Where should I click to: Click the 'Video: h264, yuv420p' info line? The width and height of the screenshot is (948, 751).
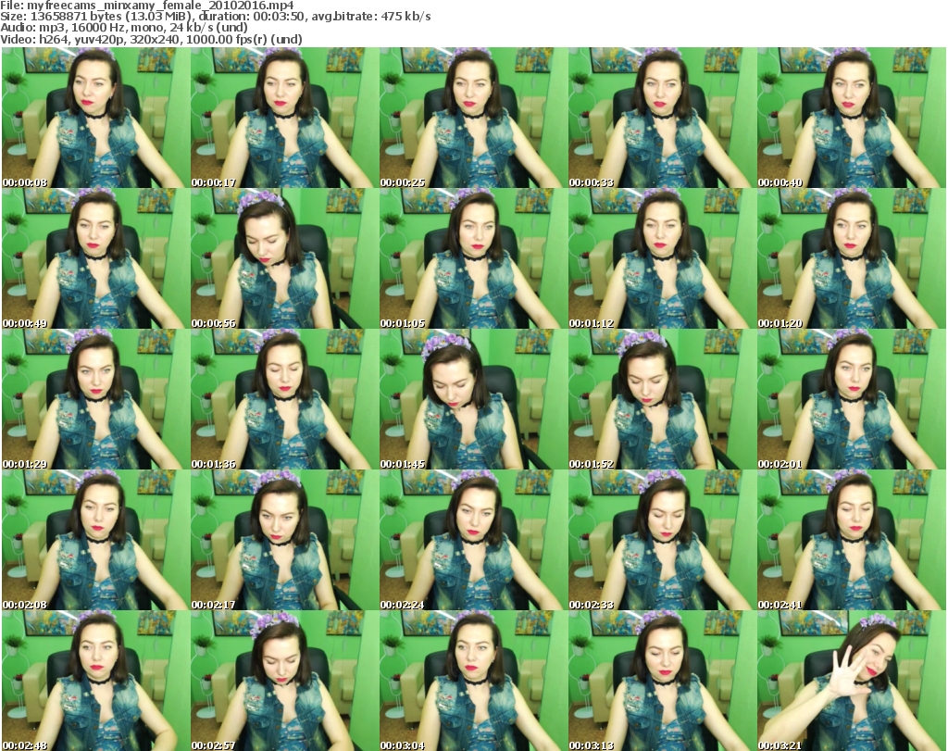click(151, 39)
